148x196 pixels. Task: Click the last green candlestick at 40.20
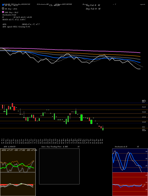tap(103, 129)
